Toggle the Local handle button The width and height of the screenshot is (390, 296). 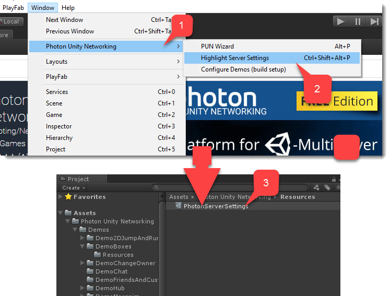(x=11, y=21)
